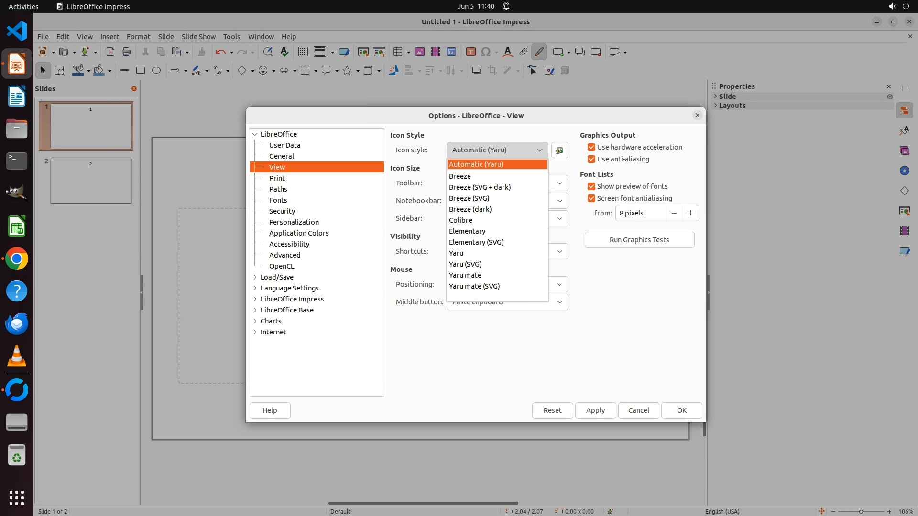Click the Insert Table toolbar icon
Screen dimensions: 918x516
(397, 52)
